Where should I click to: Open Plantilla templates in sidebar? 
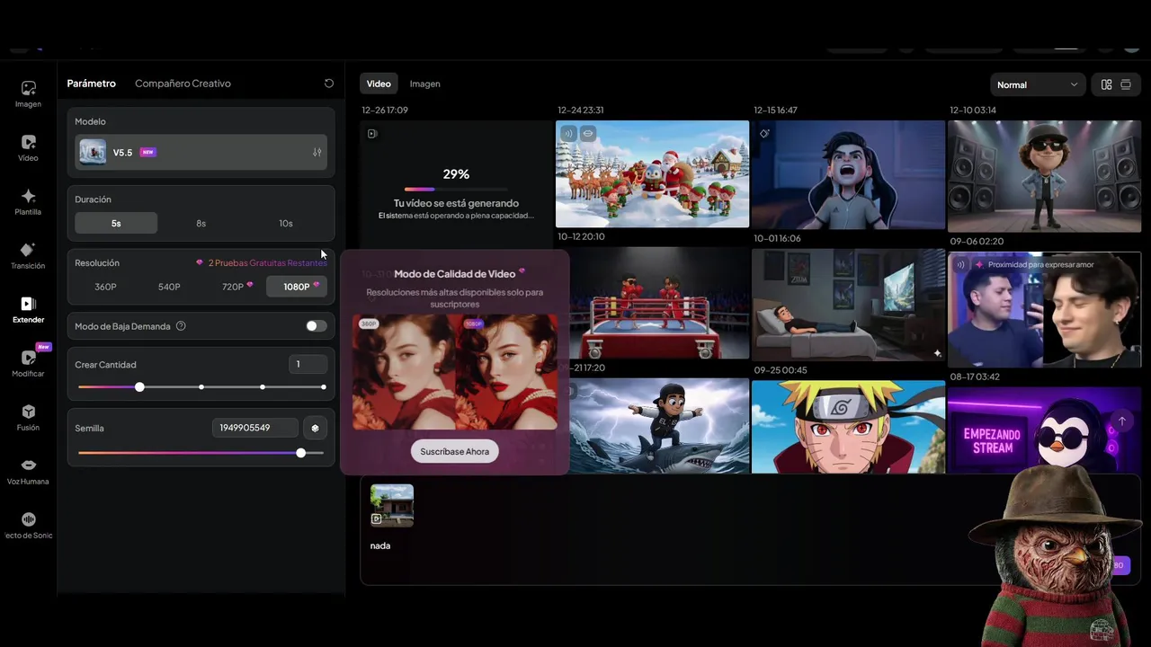[28, 201]
